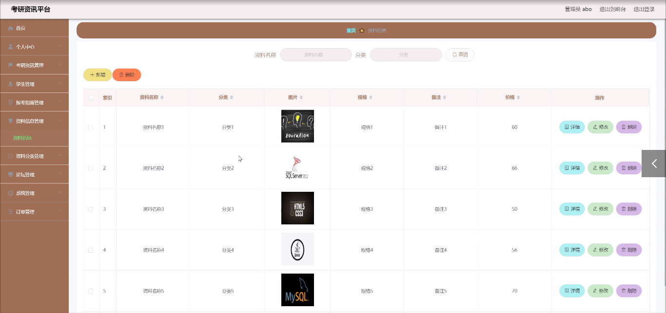Viewport: 666px width, 313px height.
Task: Expand the 报考指南管理 menu chevron
Action: click(60, 103)
